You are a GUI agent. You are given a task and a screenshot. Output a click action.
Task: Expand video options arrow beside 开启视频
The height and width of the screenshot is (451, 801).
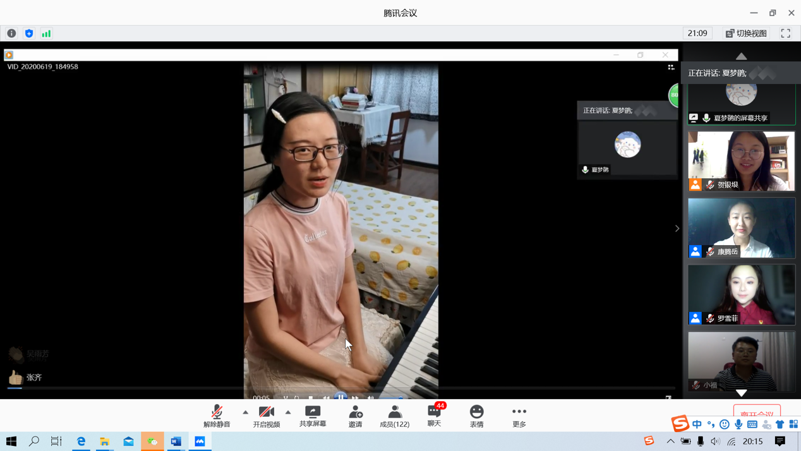tap(288, 412)
